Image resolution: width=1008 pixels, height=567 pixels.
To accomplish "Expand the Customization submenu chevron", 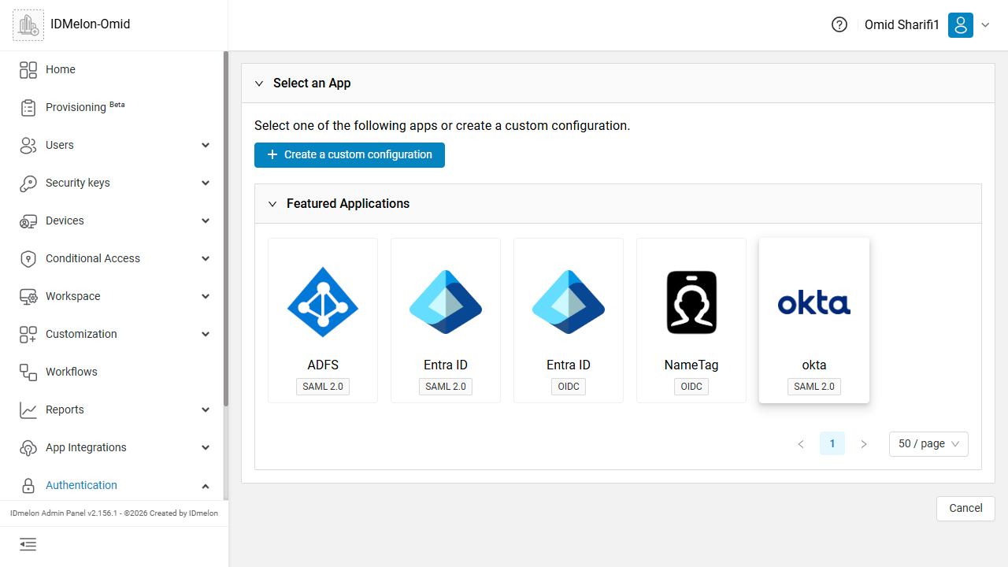I will [206, 334].
